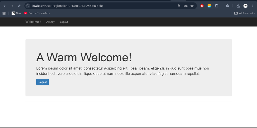The image size is (257, 128).
Task: Click the A Warm Welcome! heading
Action: [84, 57]
